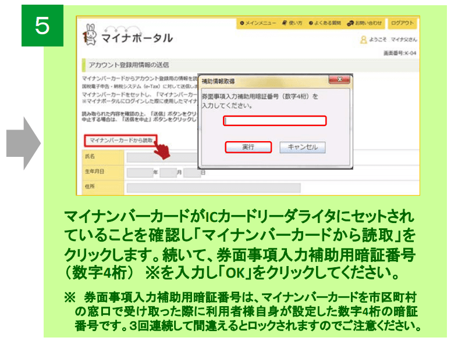Click the 生年月日 day field

pyautogui.click(x=192, y=173)
